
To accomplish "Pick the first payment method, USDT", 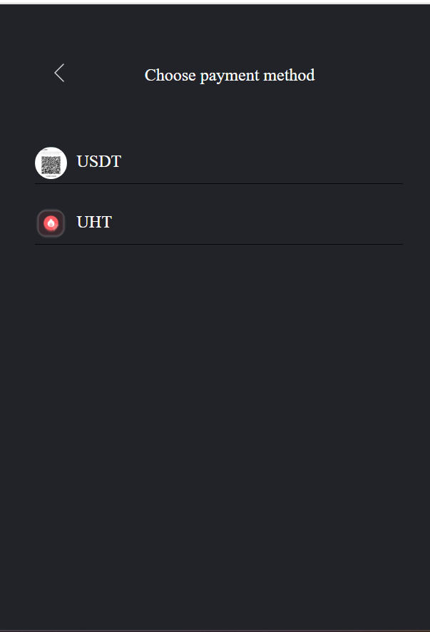I will click(99, 162).
